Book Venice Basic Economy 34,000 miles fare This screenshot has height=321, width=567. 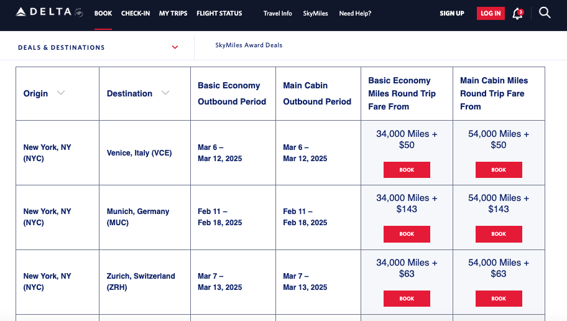[x=407, y=170]
